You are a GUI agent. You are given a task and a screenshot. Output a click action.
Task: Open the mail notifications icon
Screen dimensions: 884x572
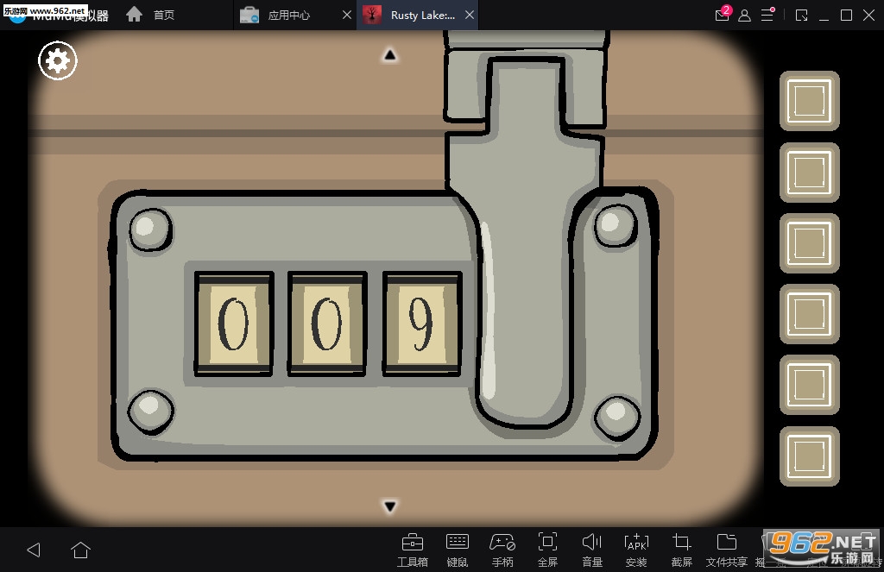coord(723,15)
